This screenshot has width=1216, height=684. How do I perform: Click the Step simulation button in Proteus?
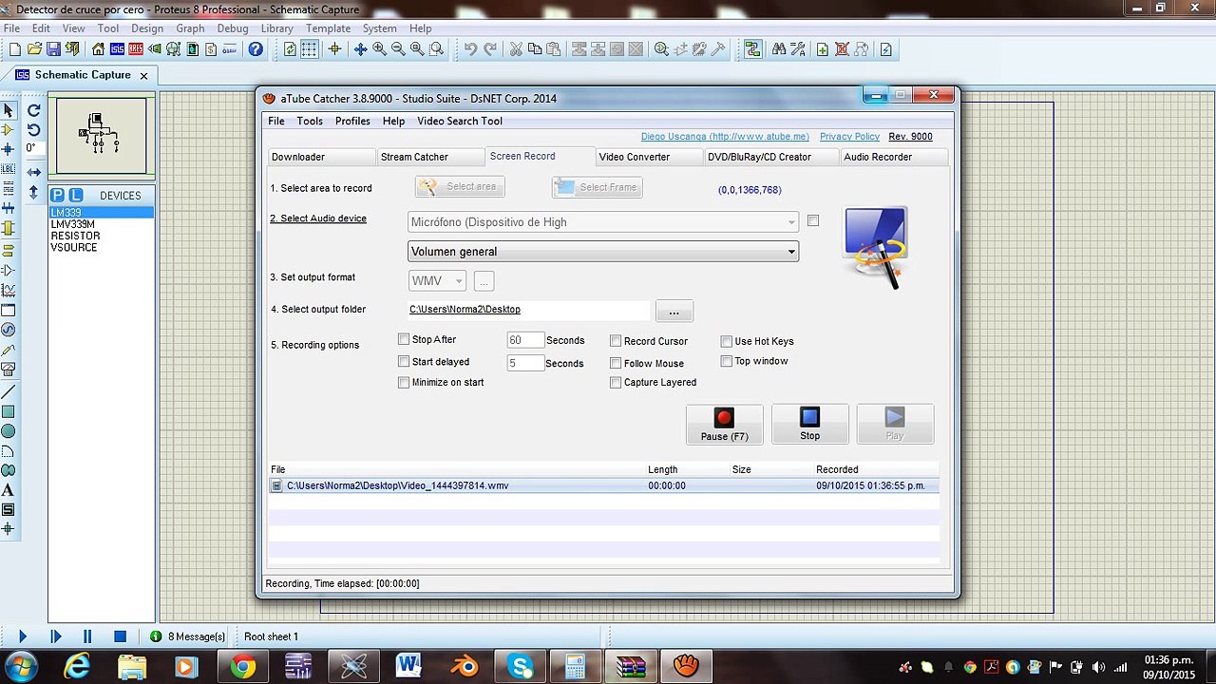coord(55,636)
